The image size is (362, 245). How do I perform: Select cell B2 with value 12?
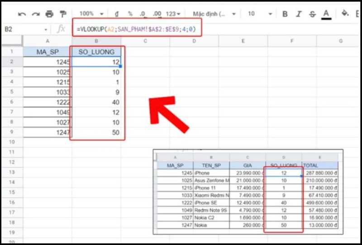[96, 62]
